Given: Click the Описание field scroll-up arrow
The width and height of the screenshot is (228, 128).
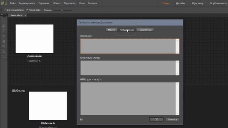Looking at the screenshot, I should tap(177, 41).
